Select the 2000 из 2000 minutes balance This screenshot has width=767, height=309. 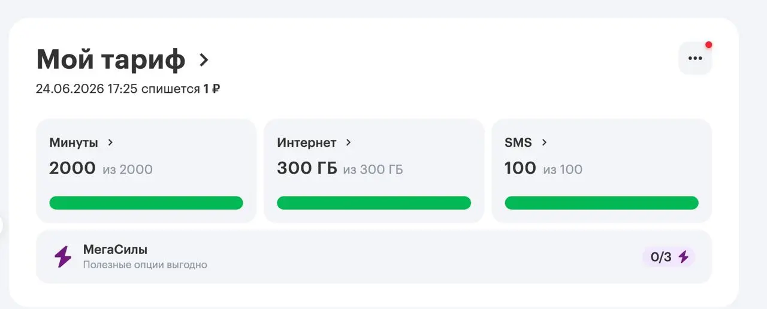tap(101, 168)
